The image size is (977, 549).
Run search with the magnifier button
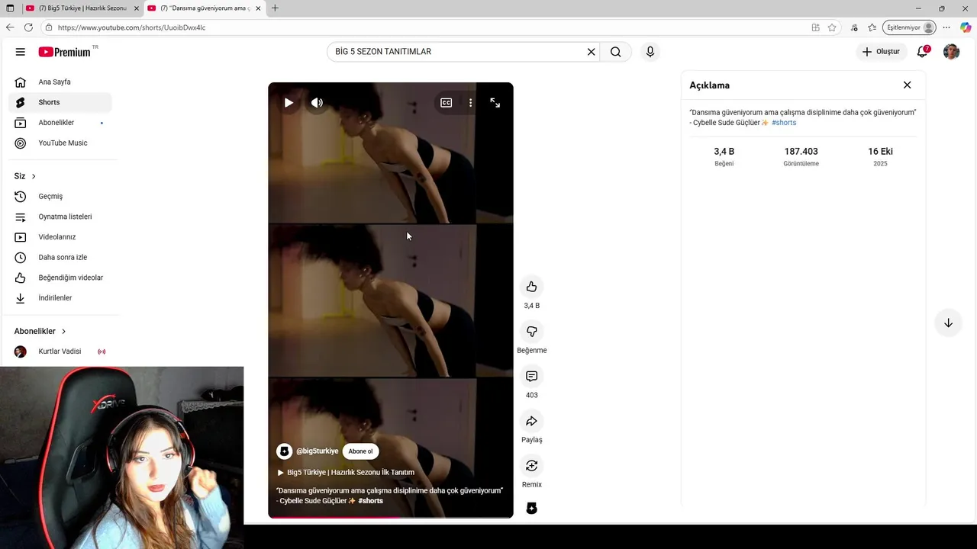[616, 52]
